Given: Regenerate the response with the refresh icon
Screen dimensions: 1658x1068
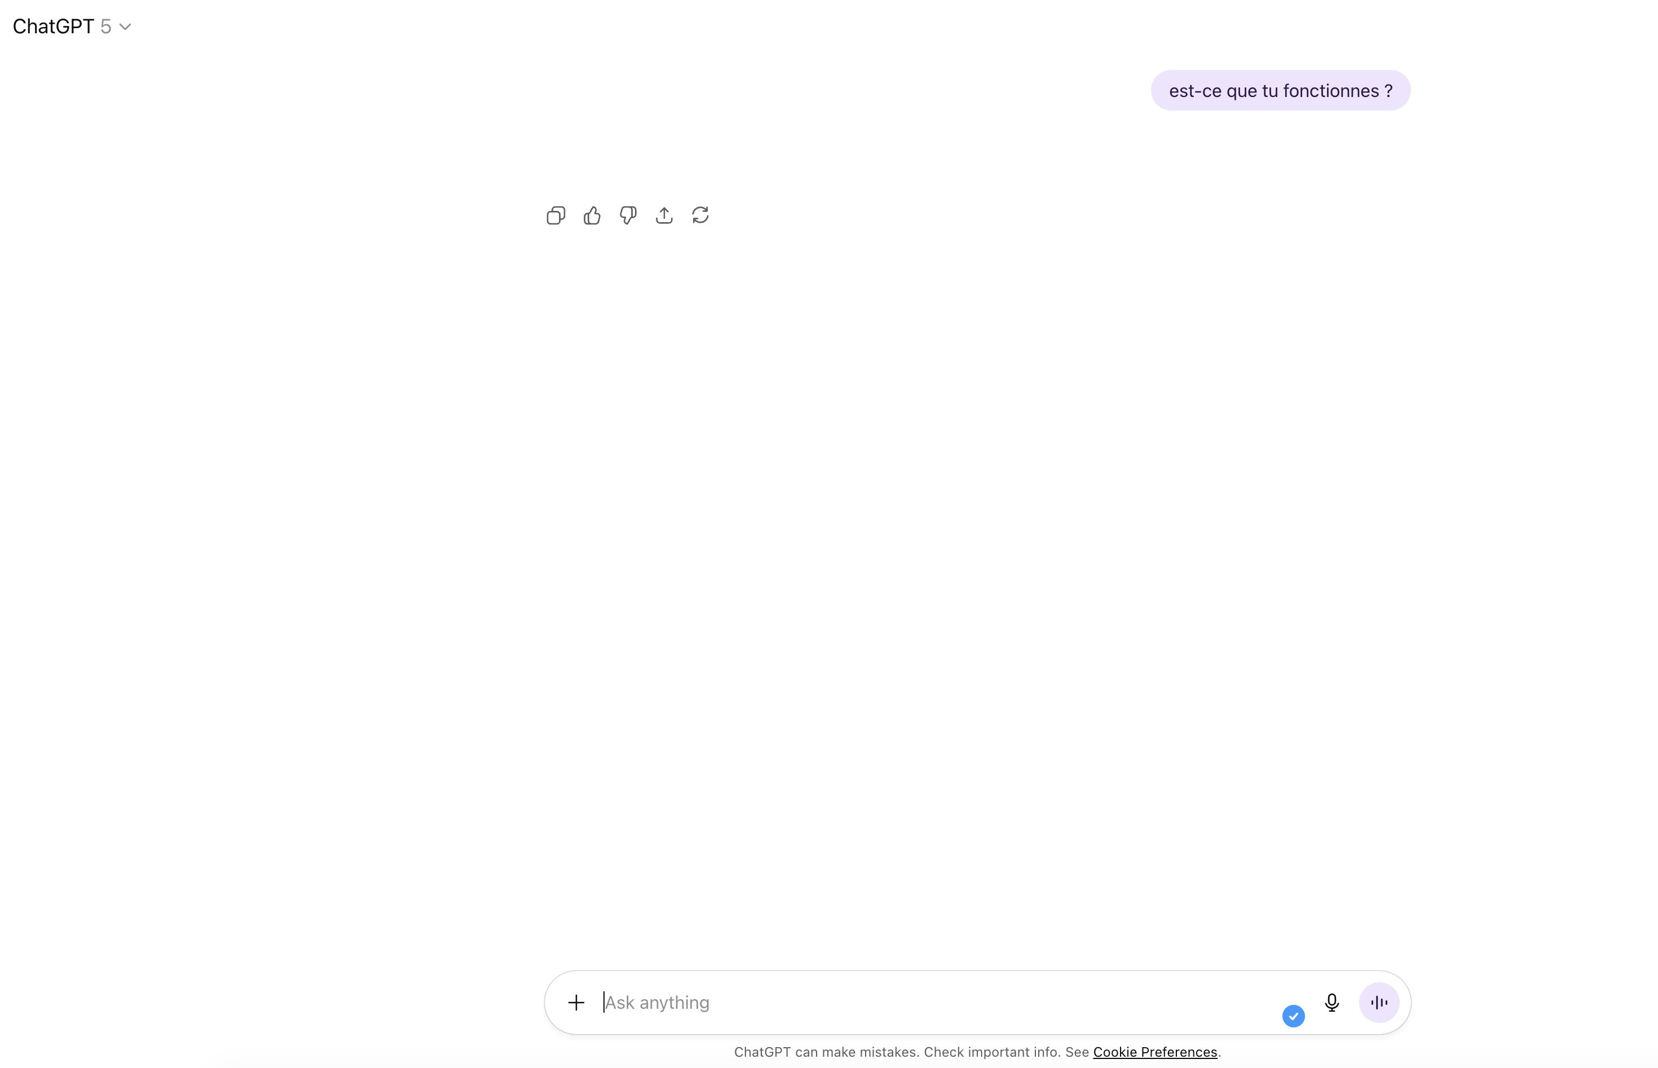Looking at the screenshot, I should coord(700,215).
